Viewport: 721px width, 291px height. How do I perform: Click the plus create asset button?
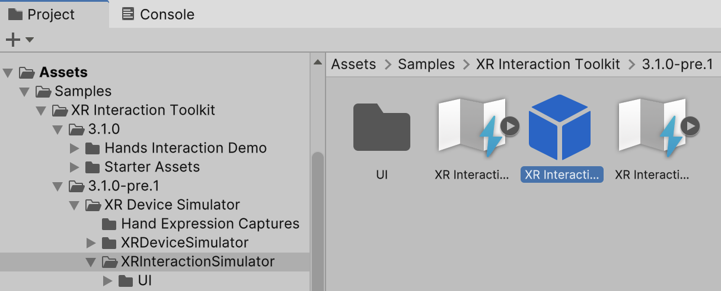coord(12,40)
